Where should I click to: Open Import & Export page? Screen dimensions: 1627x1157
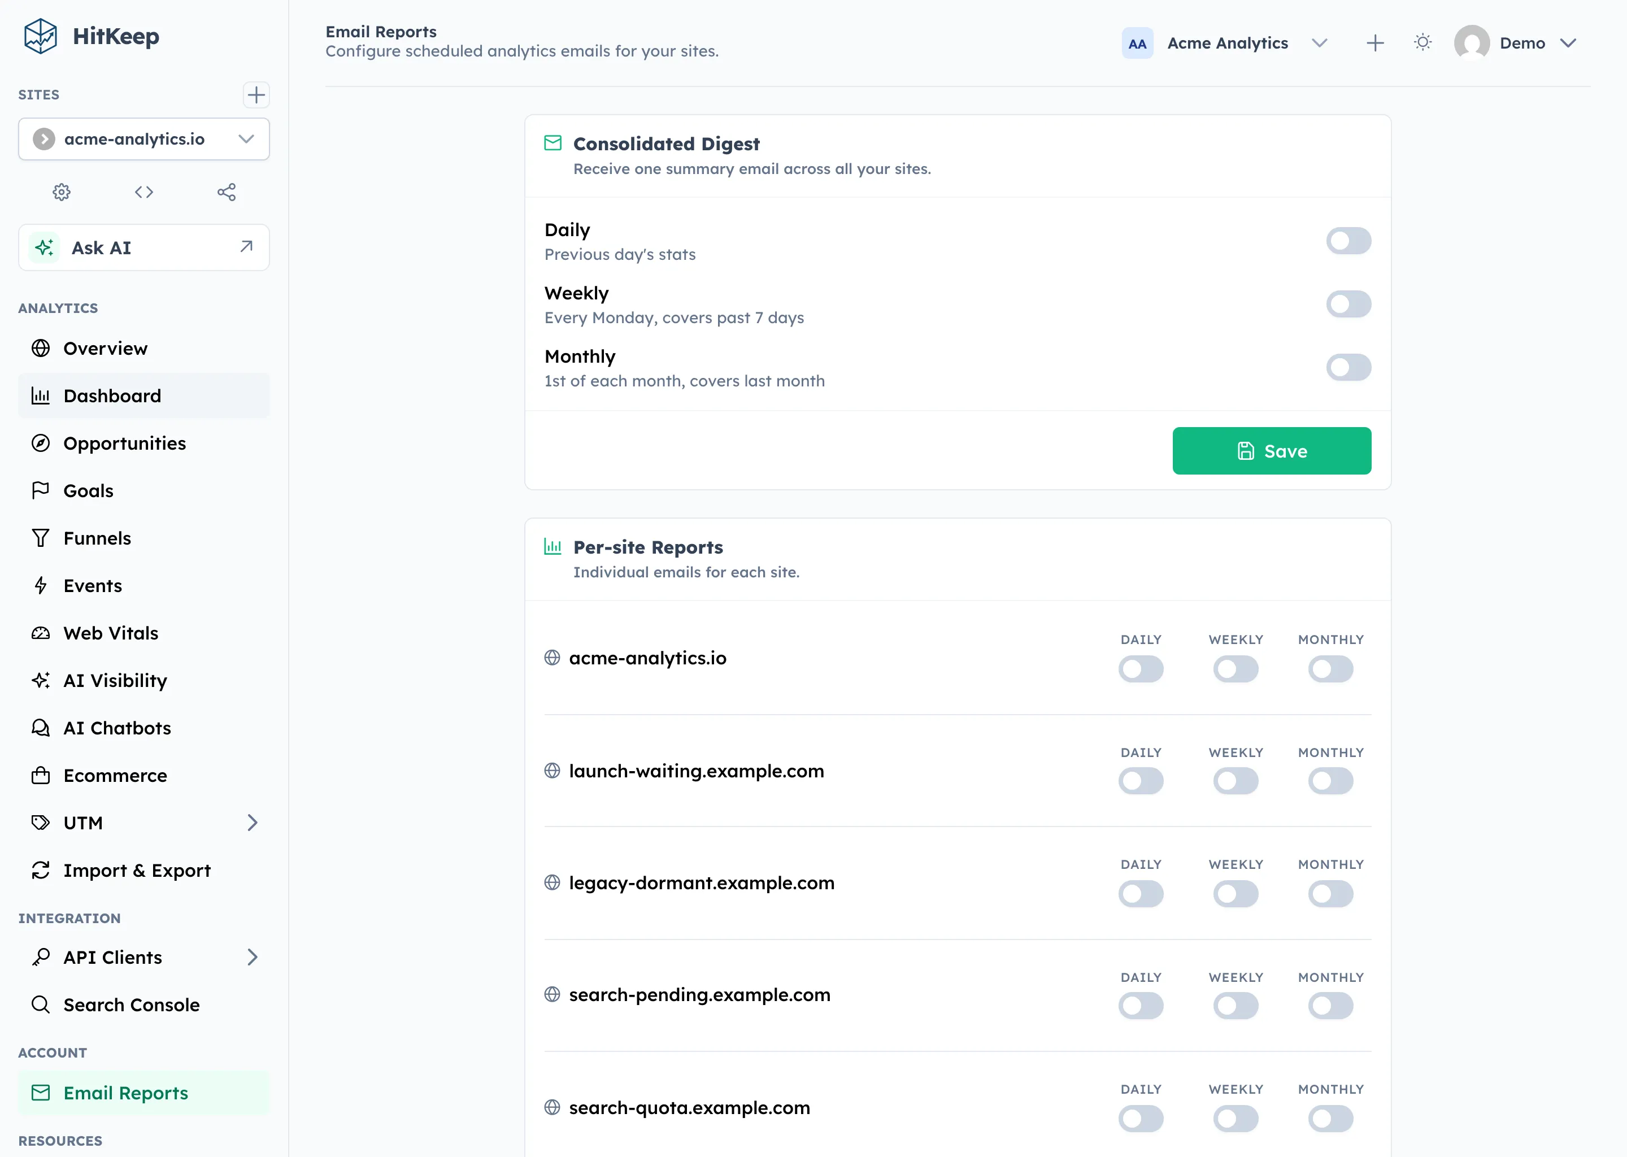pos(144,871)
